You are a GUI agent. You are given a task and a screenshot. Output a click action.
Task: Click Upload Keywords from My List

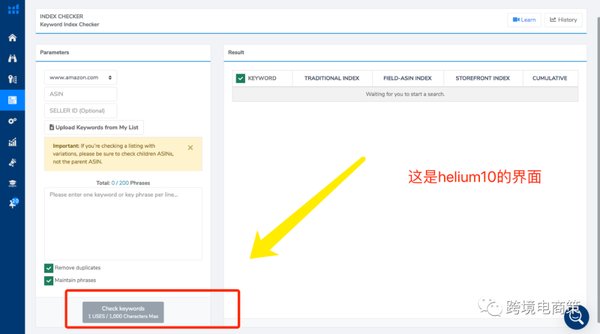click(94, 127)
